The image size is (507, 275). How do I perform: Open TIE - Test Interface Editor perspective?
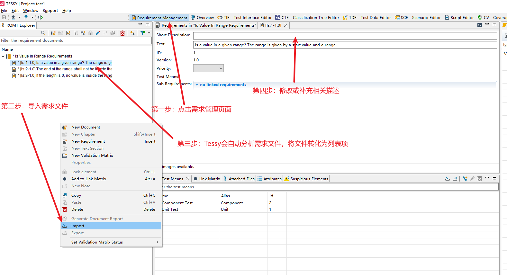(x=244, y=17)
